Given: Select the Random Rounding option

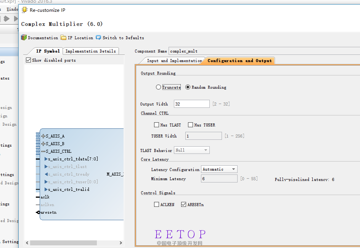Looking at the screenshot, I should pos(188,87).
